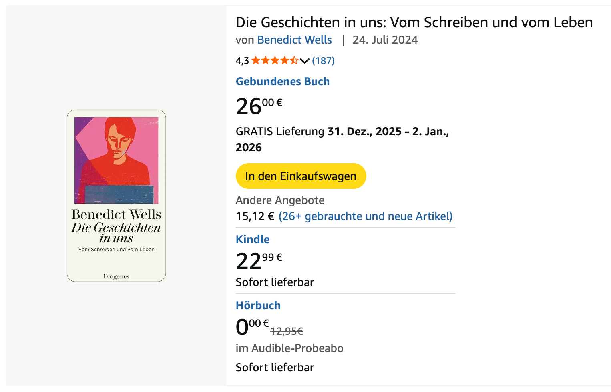
Task: Select the Hörbuch format
Action: click(x=258, y=305)
